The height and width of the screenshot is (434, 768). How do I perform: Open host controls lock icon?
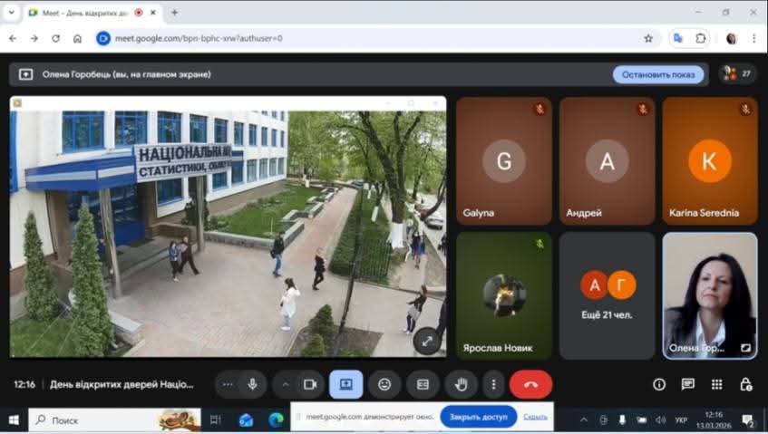(745, 384)
